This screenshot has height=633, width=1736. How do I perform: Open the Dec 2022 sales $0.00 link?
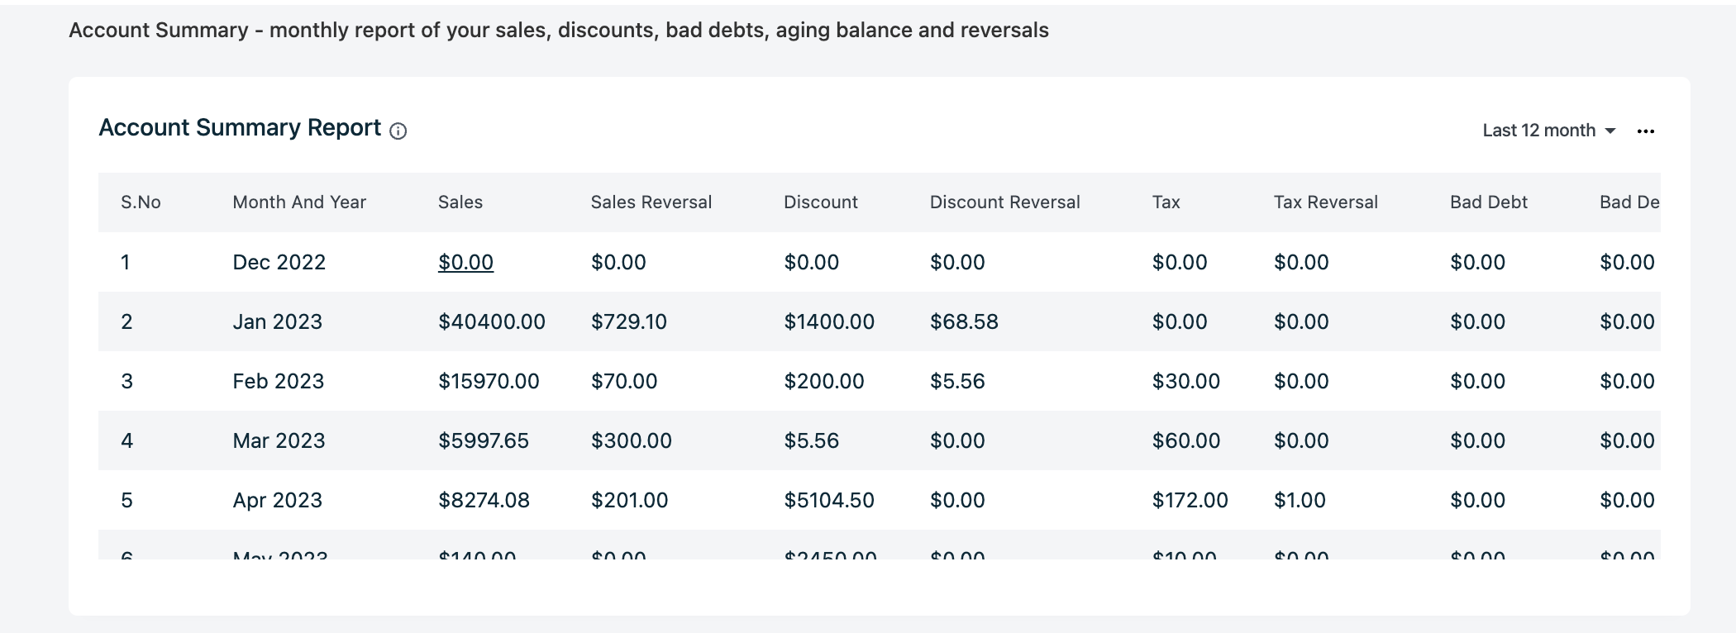pos(465,263)
